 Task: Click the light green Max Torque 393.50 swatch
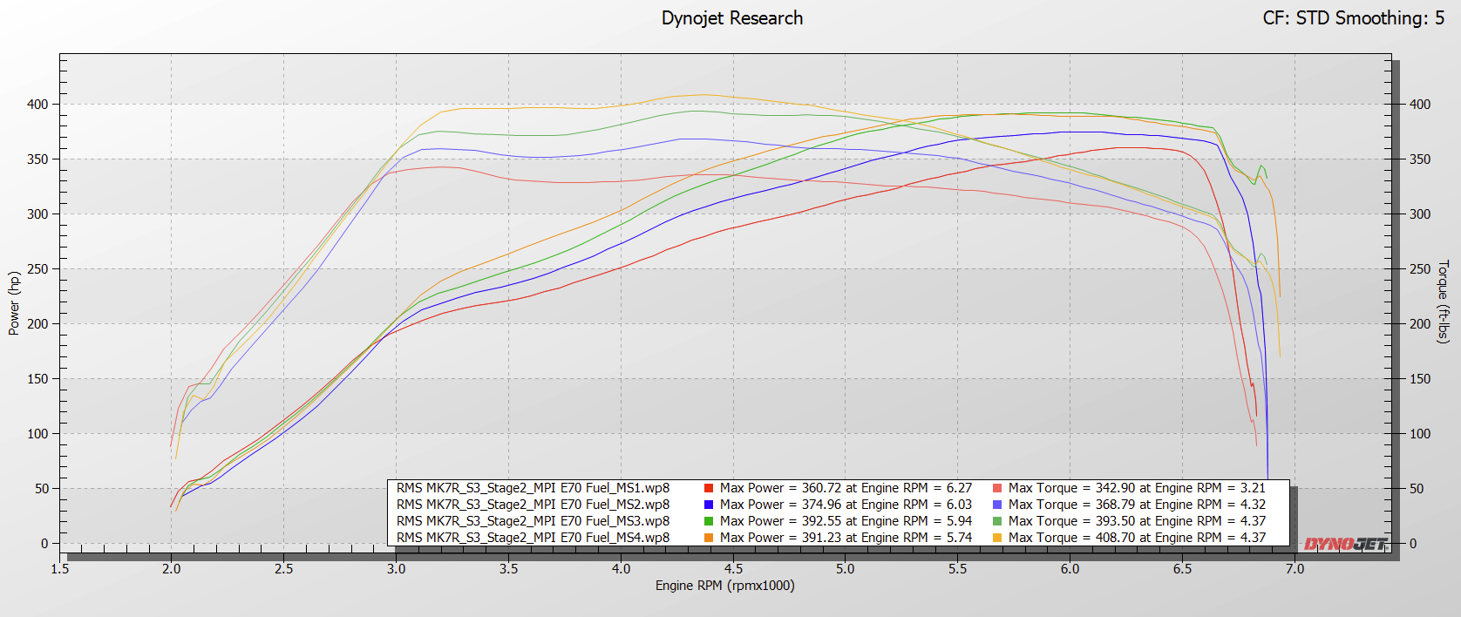[997, 522]
